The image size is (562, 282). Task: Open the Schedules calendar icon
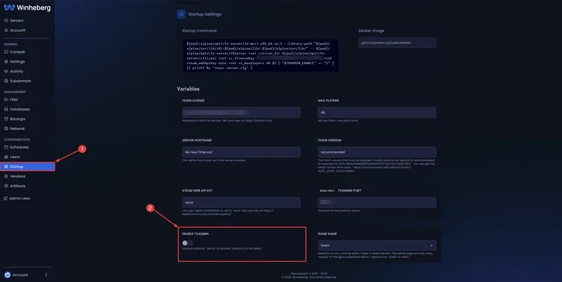[6, 147]
